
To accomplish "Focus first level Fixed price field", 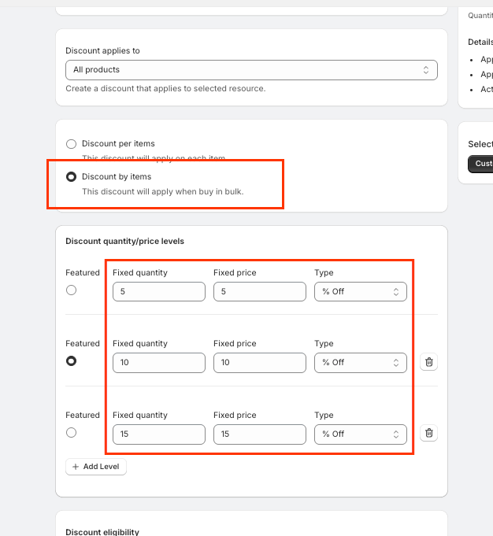I will tap(259, 292).
